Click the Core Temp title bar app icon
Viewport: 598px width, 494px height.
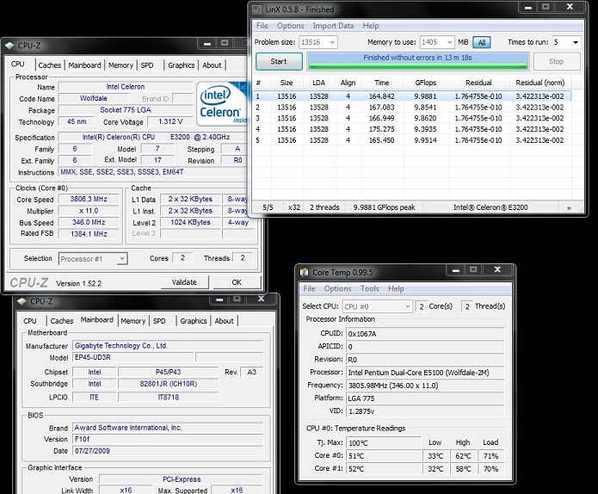[x=305, y=272]
